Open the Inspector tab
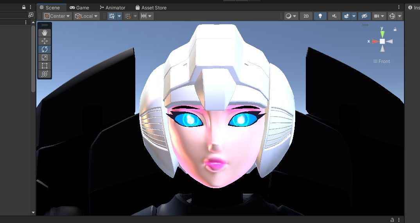 click(413, 7)
